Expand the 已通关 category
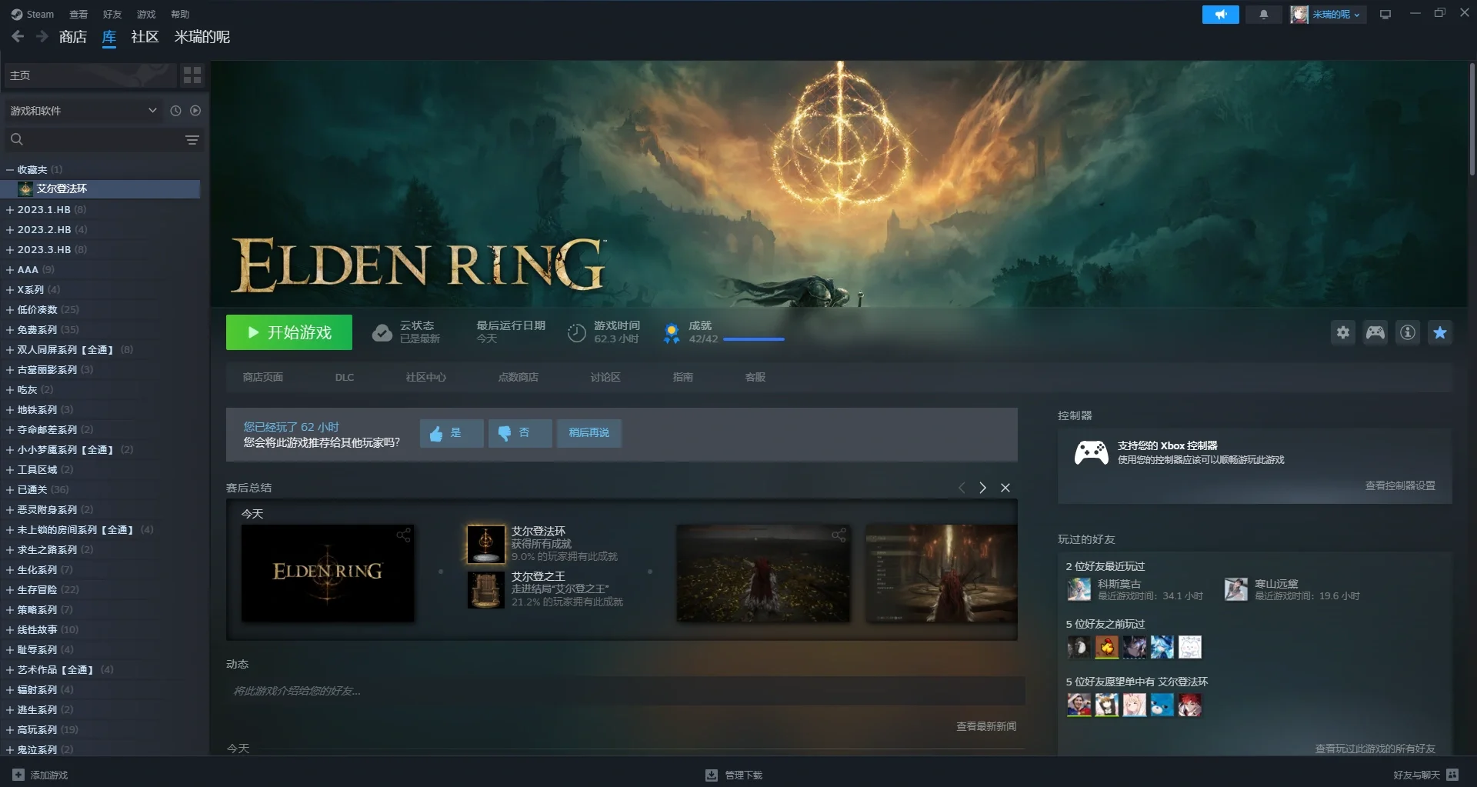This screenshot has height=787, width=1477. pyautogui.click(x=10, y=489)
